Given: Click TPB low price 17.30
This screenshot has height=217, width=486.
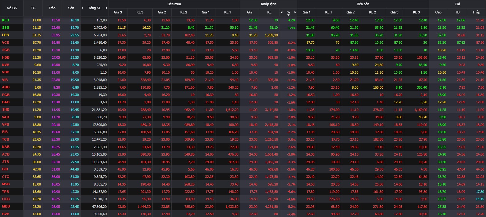Looking at the screenshot, I should 480,192.
